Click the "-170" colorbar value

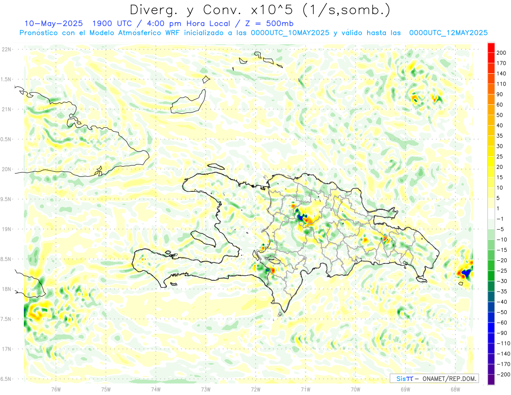[503, 364]
